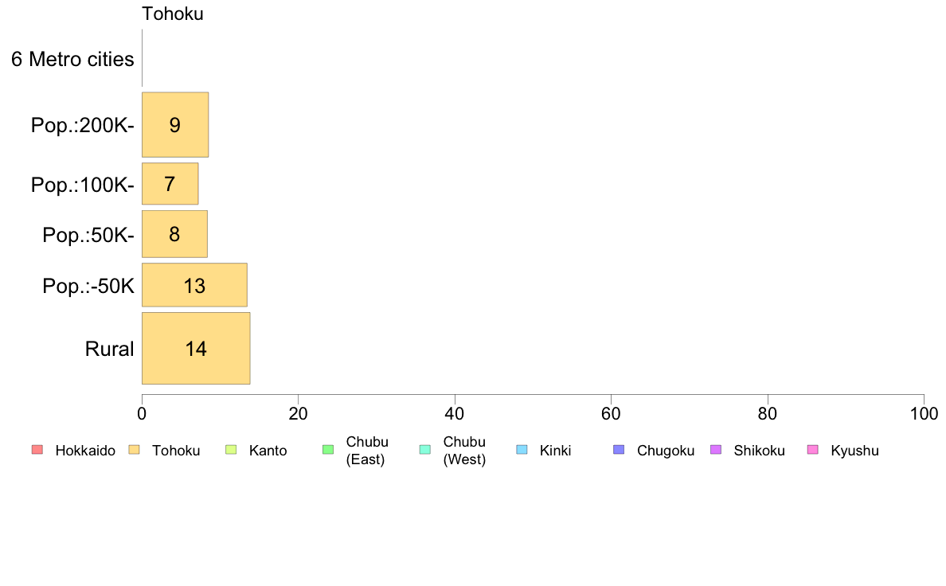946x586 pixels.
Task: Select the Pop.:-50K bar labeled 13
Action: (194, 285)
